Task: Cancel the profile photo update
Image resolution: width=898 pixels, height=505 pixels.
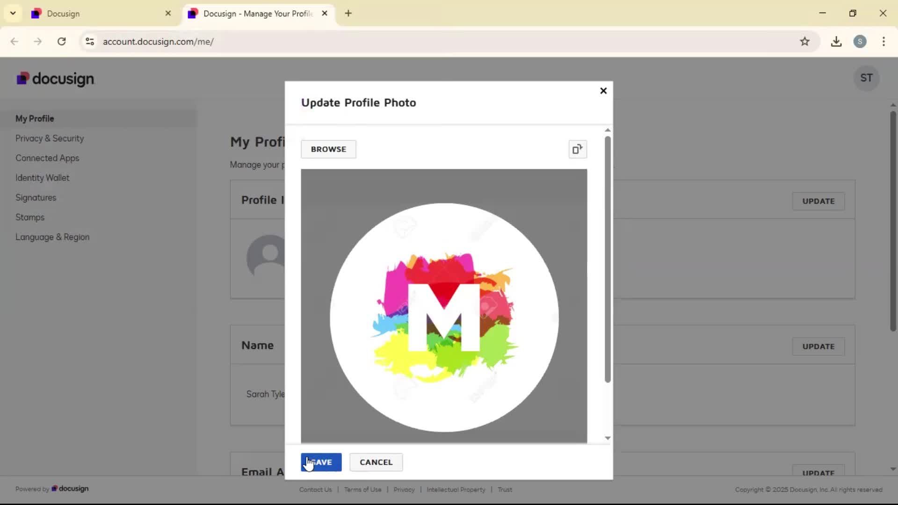Action: point(376,462)
